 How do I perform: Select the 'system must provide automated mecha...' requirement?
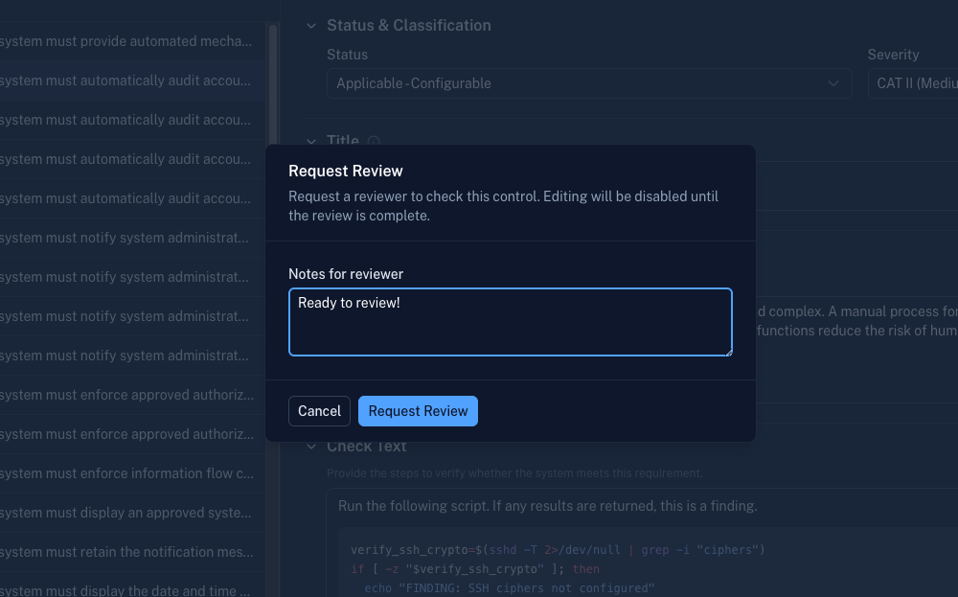[125, 41]
